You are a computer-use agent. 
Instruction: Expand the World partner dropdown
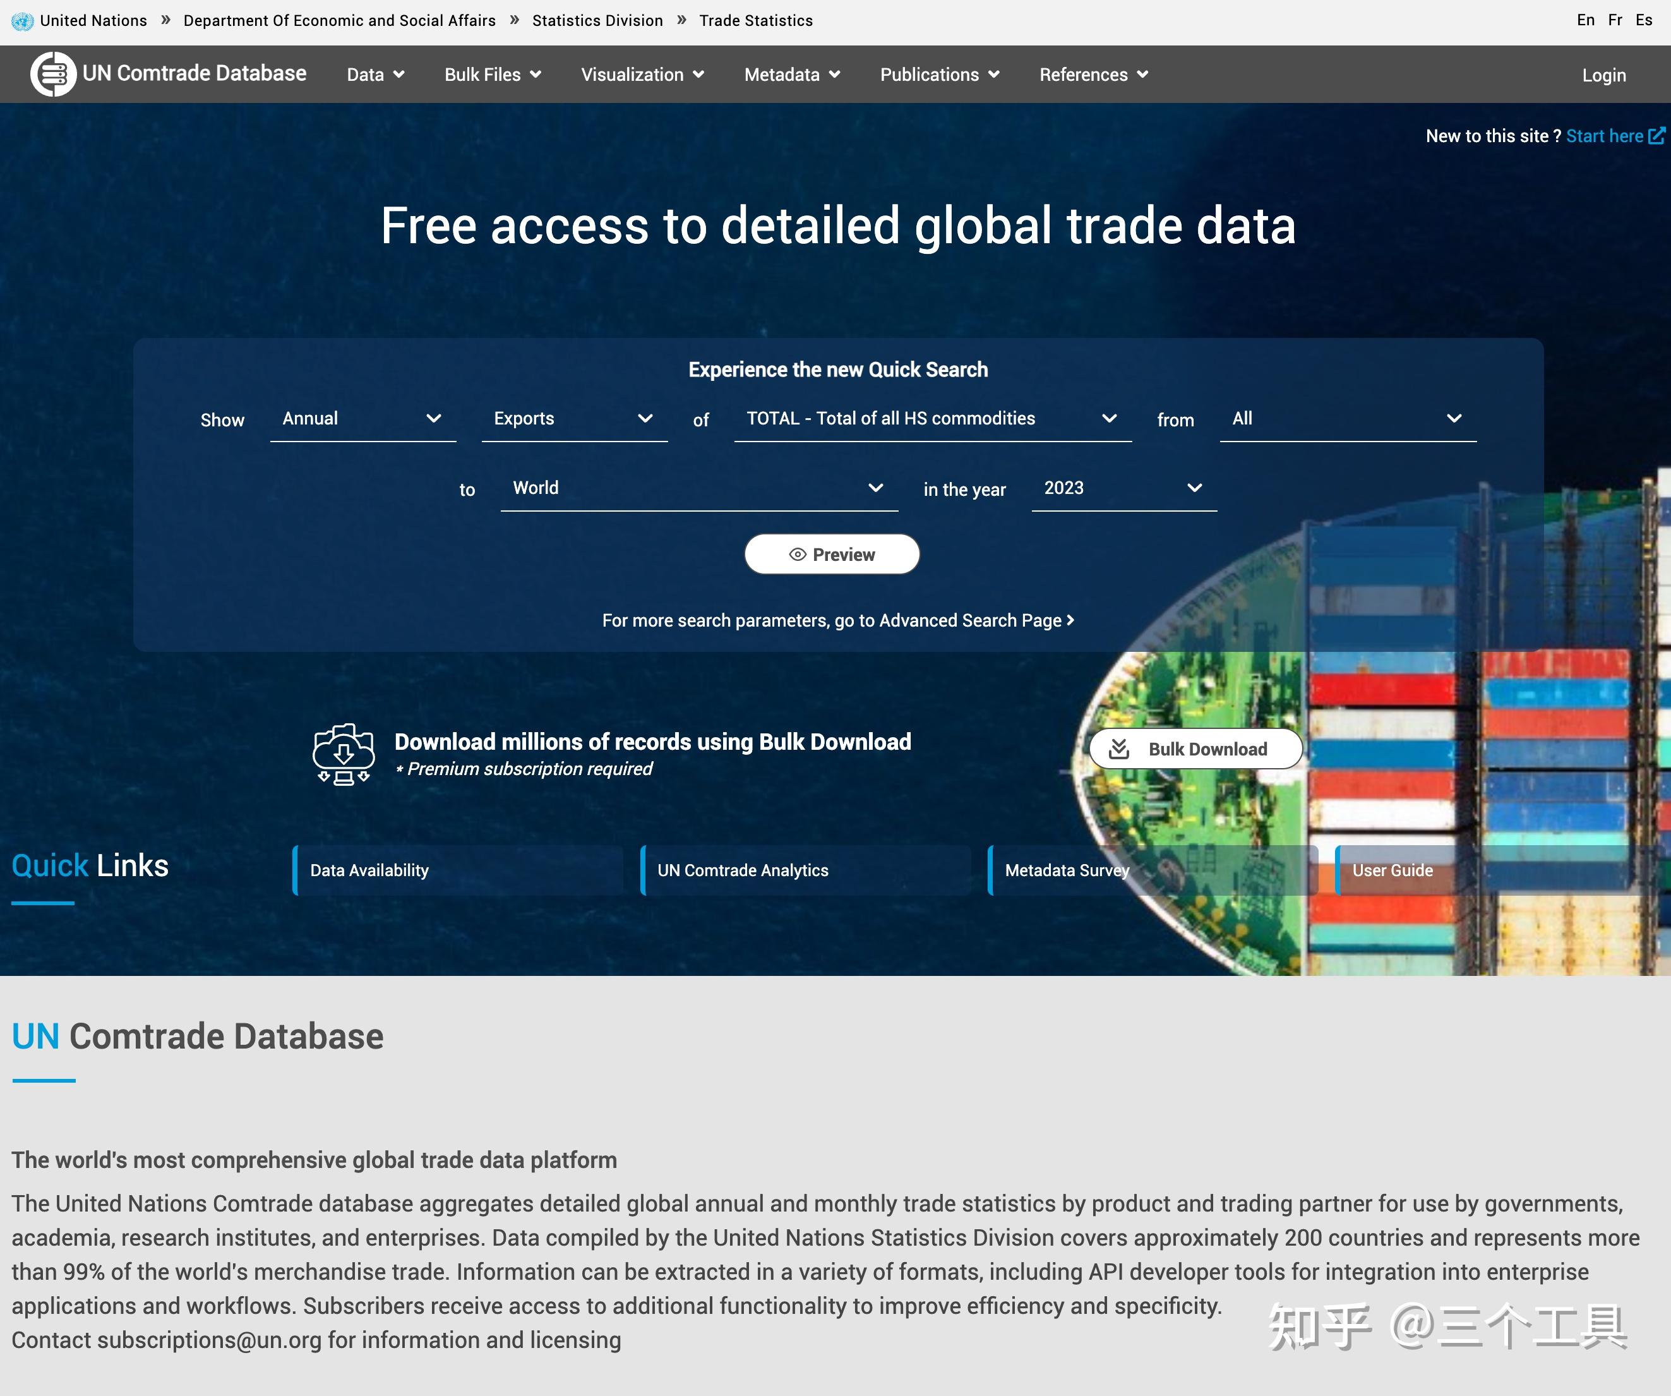(x=698, y=488)
